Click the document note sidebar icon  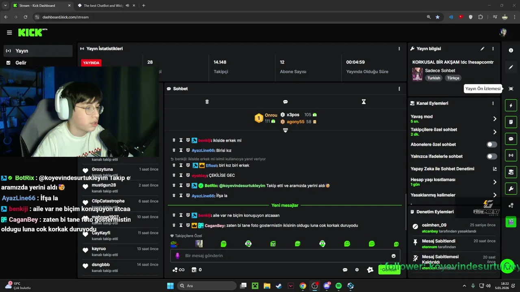pos(511,122)
